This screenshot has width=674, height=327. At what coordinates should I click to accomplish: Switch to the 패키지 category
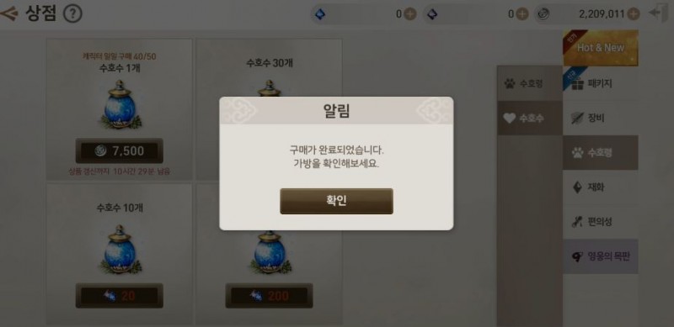click(601, 84)
